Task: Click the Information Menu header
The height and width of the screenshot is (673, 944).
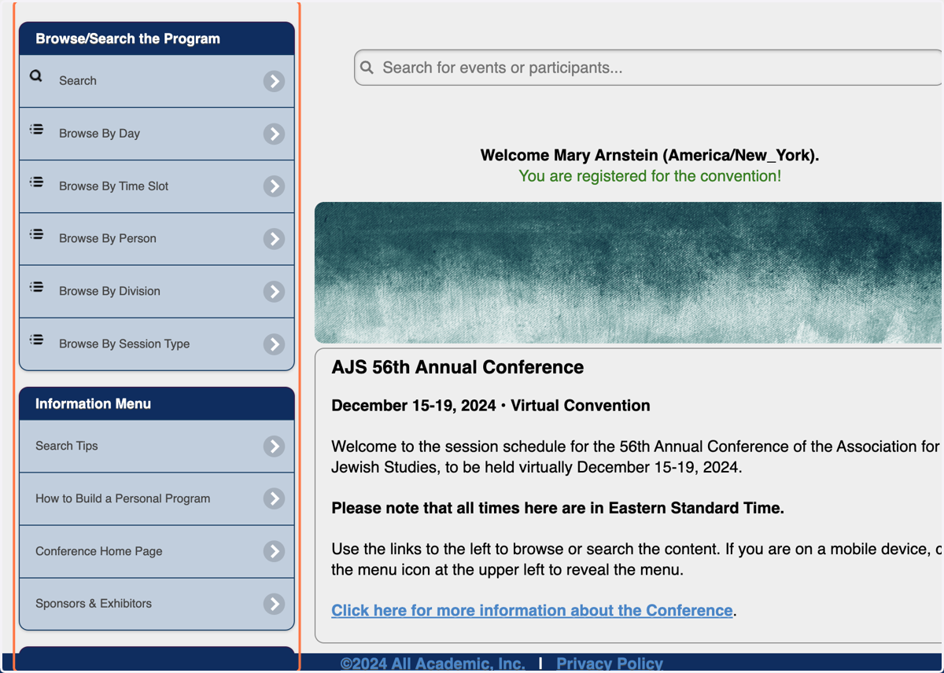Action: pyautogui.click(x=157, y=403)
